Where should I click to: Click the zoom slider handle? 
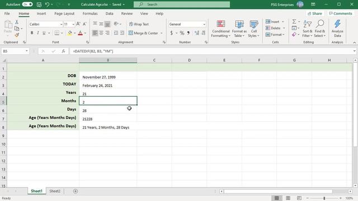click(x=324, y=198)
